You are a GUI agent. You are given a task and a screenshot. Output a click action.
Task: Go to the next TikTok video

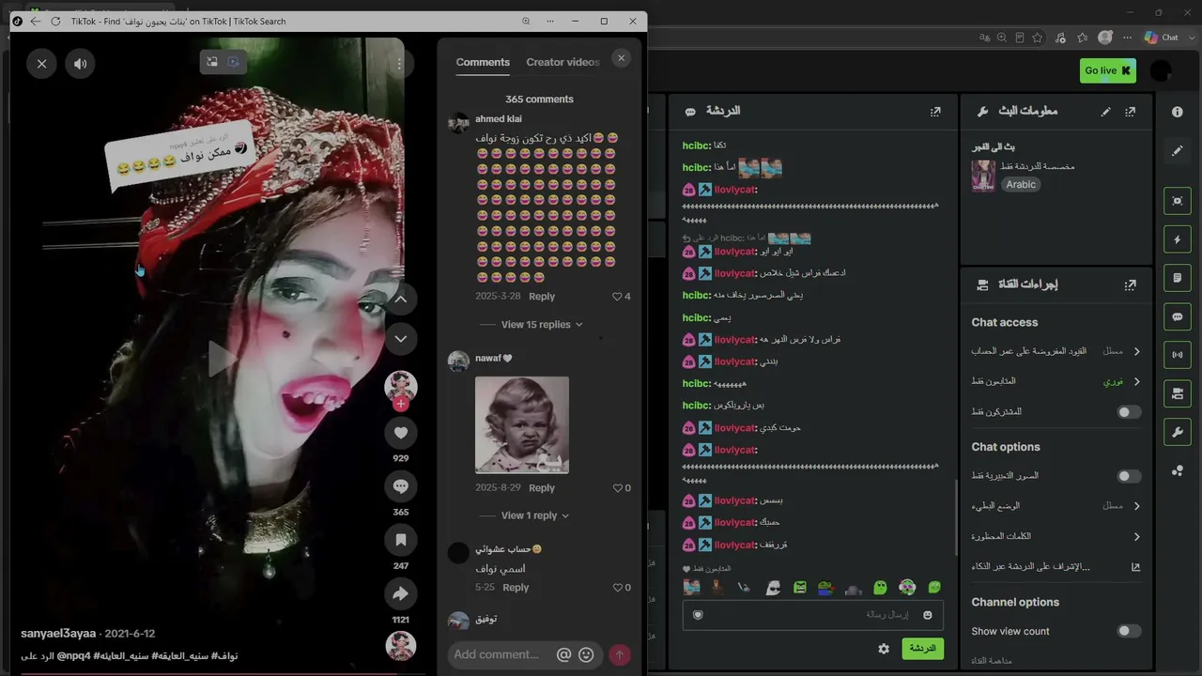pos(401,339)
